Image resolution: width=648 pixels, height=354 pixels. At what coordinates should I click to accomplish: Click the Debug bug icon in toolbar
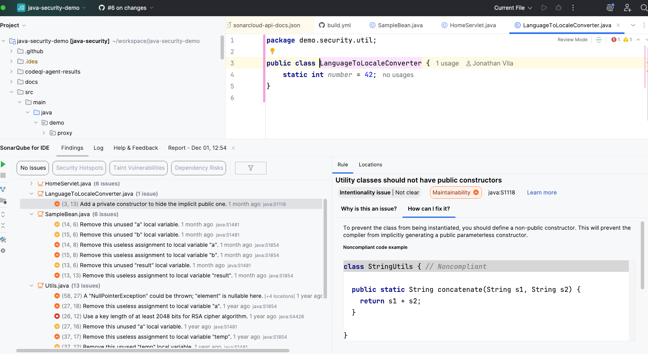click(559, 8)
